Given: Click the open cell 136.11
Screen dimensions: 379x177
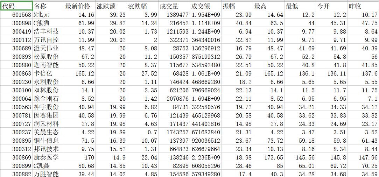Looking at the screenshot, I should [332, 73].
